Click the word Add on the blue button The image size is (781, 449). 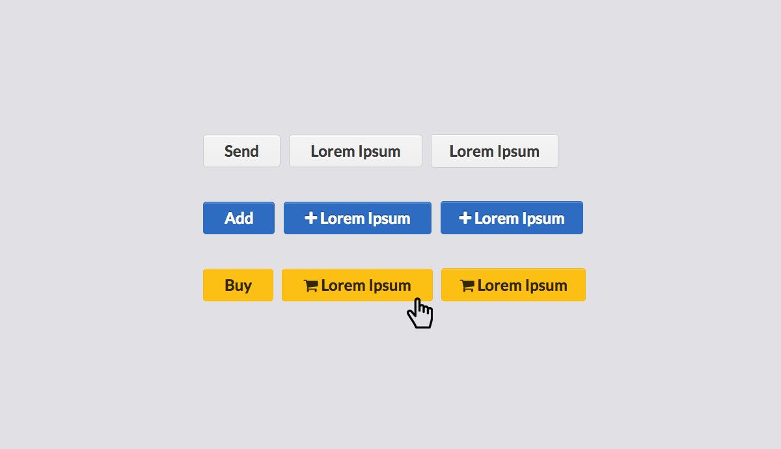coord(239,218)
